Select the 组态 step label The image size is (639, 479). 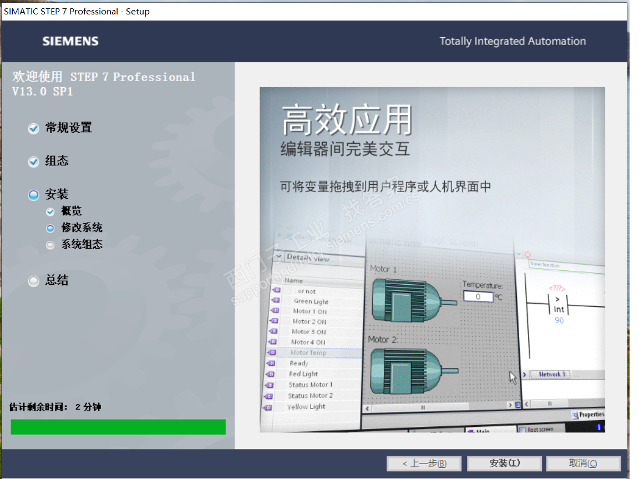[57, 160]
